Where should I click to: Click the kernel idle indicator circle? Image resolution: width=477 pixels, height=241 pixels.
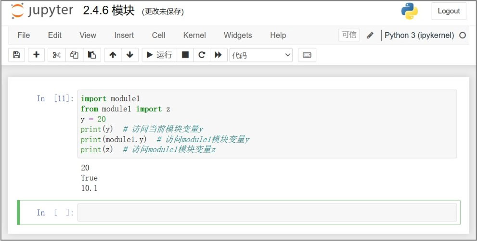point(463,36)
